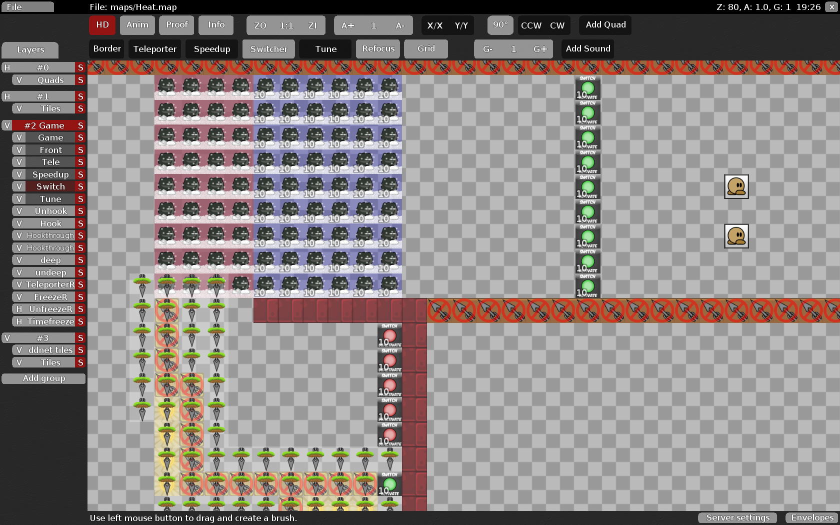Hide the Switch layer visibility
Image resolution: width=840 pixels, height=525 pixels.
tap(19, 186)
